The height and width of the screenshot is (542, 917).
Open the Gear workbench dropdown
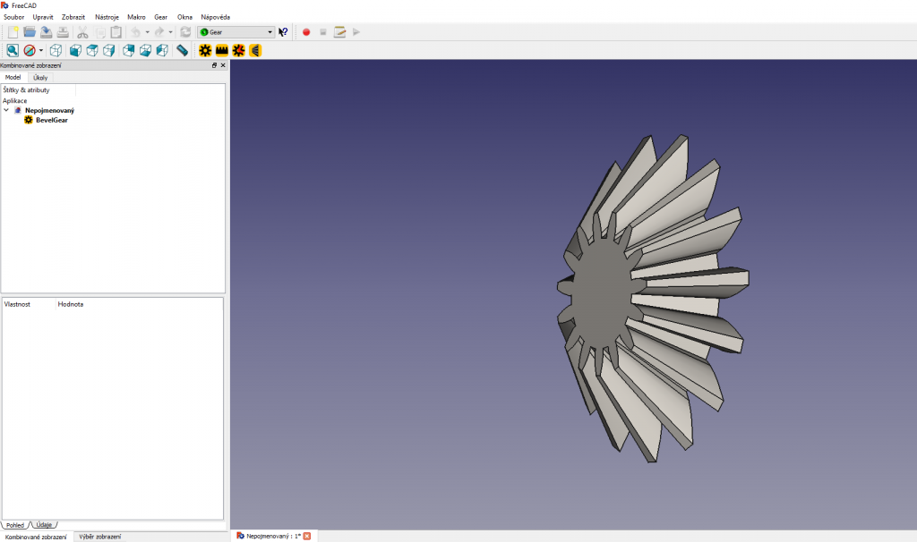[x=236, y=32]
